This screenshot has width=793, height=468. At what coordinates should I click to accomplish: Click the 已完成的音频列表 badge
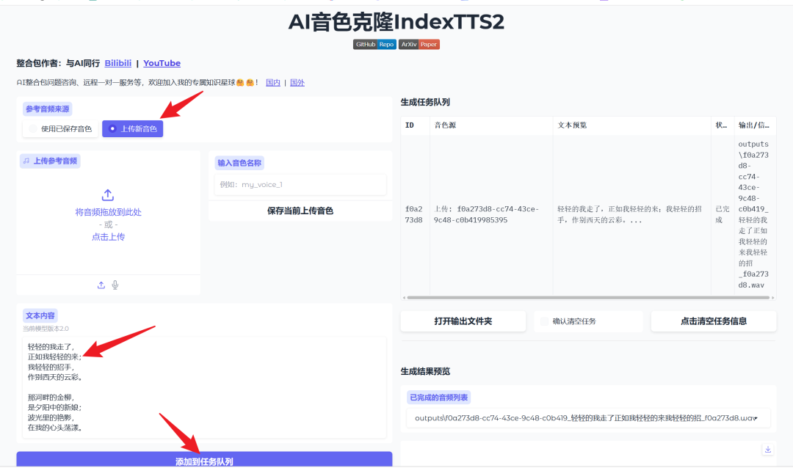(x=438, y=396)
